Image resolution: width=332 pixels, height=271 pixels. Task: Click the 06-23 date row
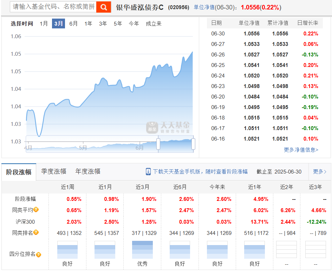click(x=265, y=86)
